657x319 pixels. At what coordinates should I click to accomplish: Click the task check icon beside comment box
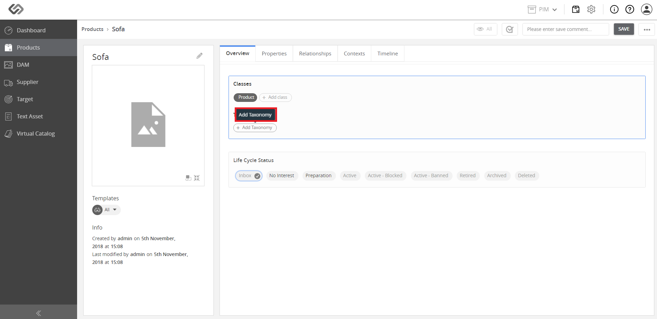[x=510, y=29]
